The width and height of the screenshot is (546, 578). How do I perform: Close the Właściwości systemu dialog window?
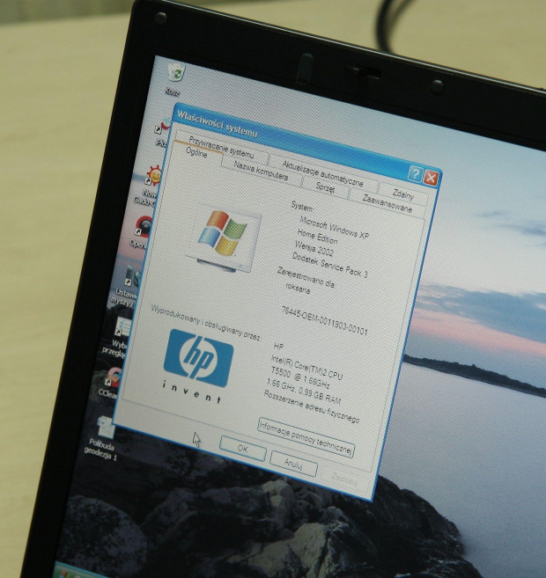(432, 178)
